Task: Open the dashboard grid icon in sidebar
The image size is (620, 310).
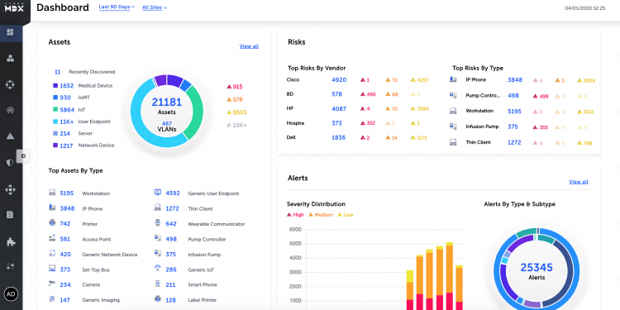Action: point(10,32)
